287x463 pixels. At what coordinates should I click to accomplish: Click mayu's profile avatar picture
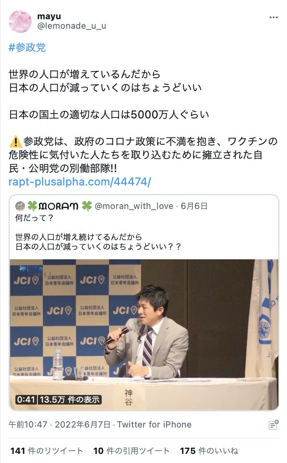(x=20, y=21)
